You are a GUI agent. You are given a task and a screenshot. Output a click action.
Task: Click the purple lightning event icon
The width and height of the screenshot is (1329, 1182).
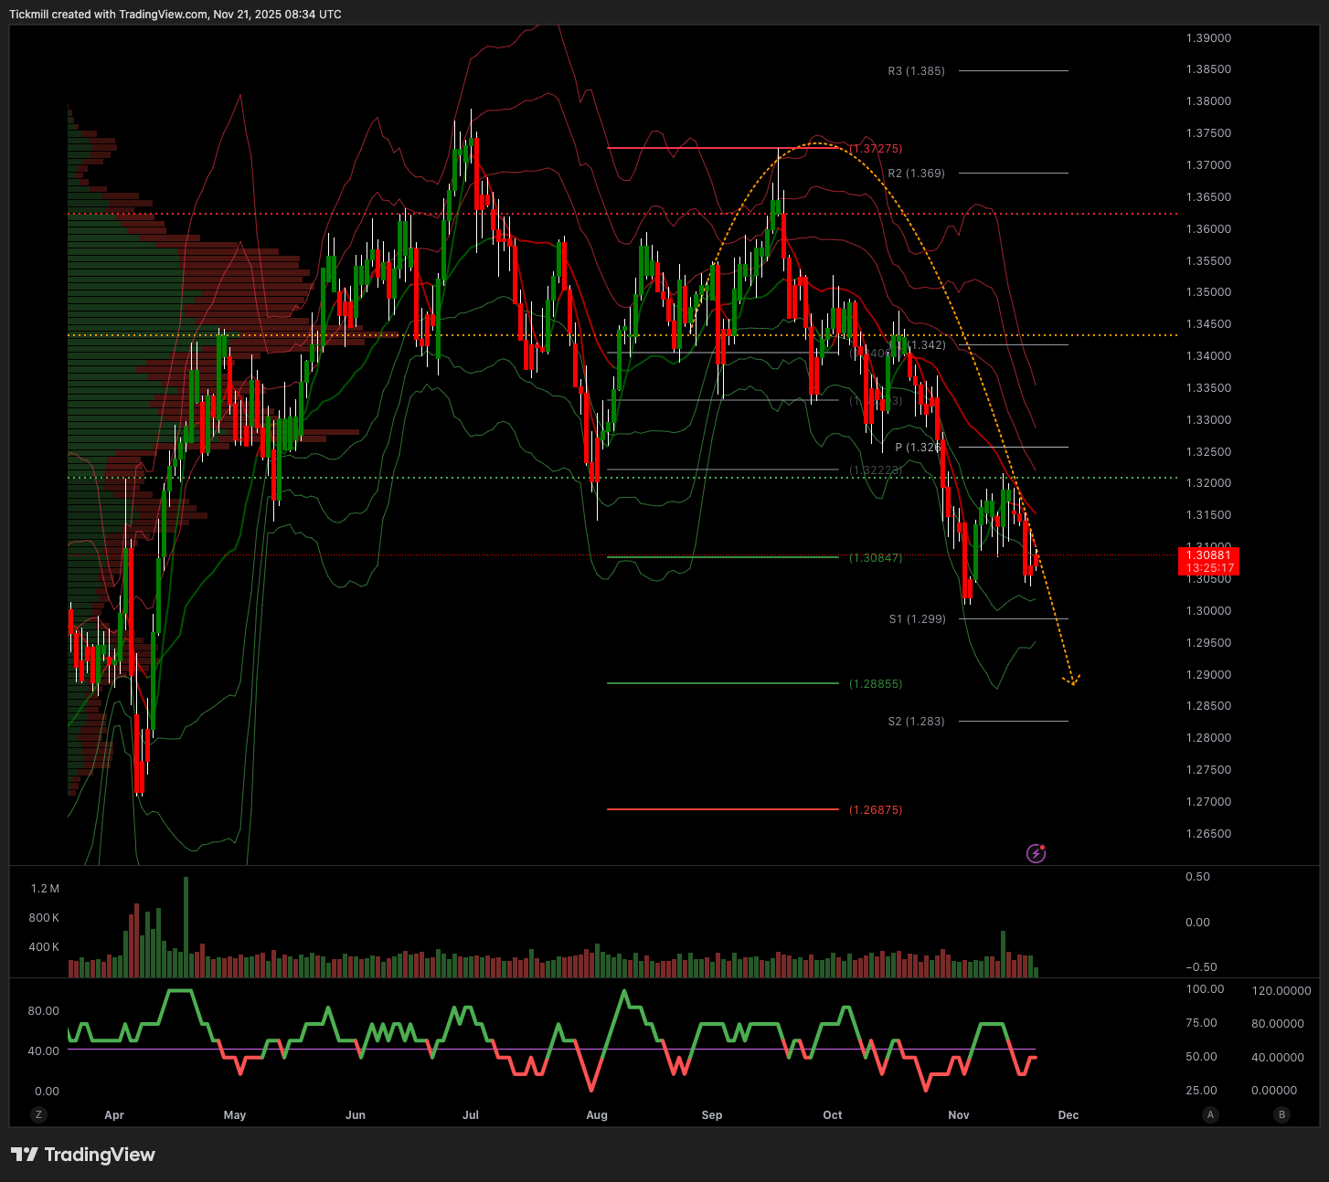click(1036, 853)
